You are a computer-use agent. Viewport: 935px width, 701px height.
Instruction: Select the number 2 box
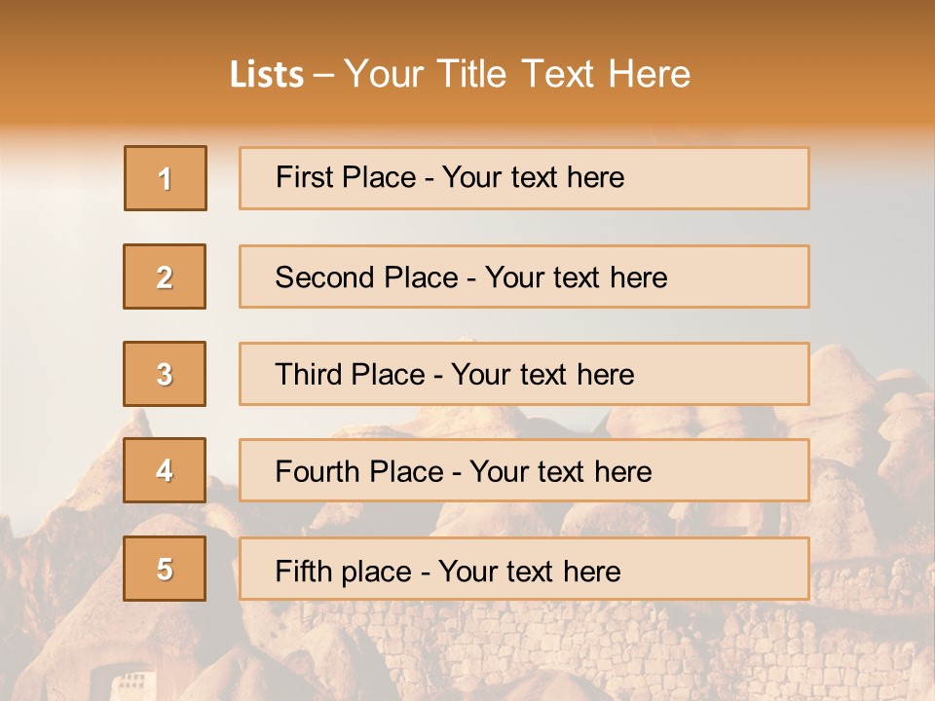165,277
